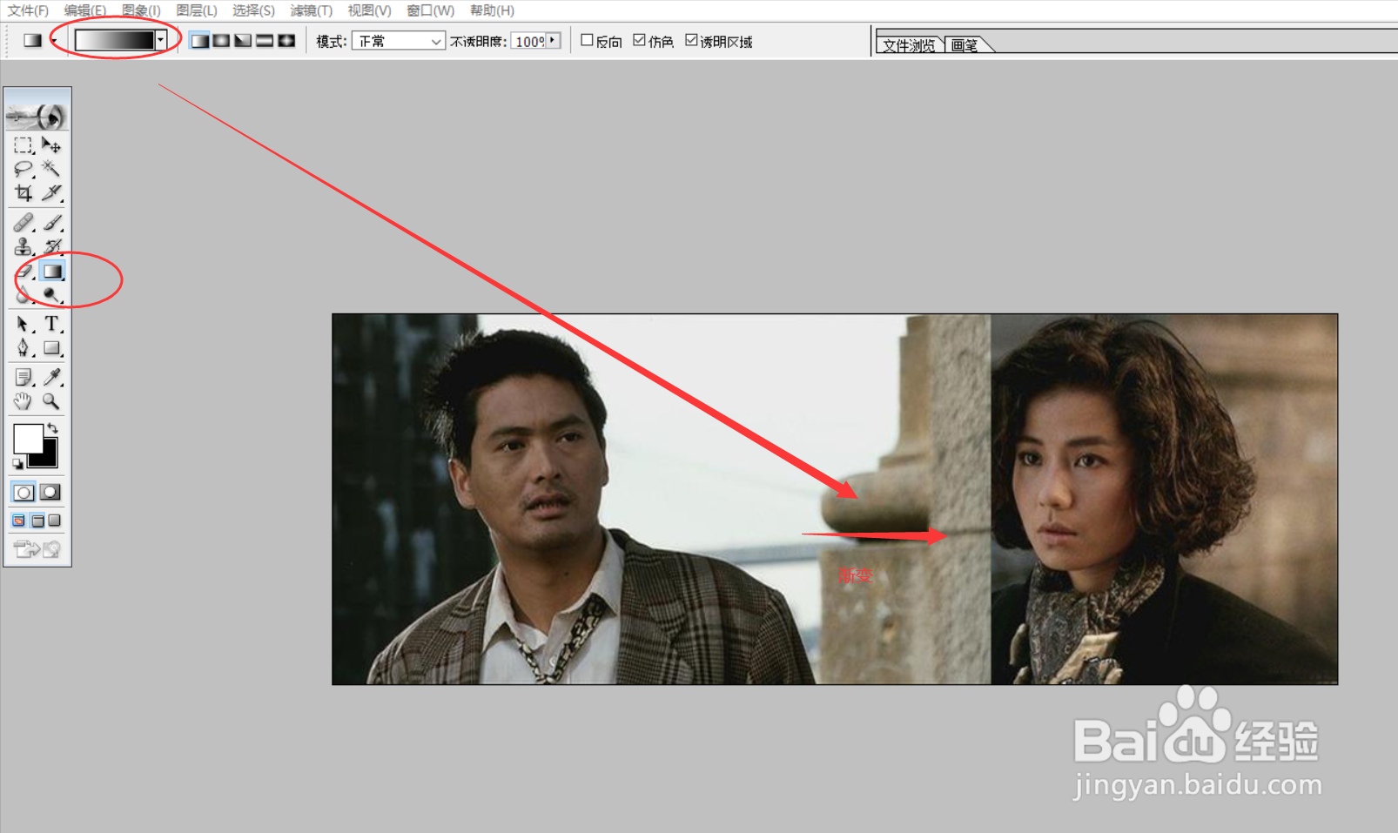
Task: Switch to the 文件浏览 tab
Action: (x=910, y=45)
